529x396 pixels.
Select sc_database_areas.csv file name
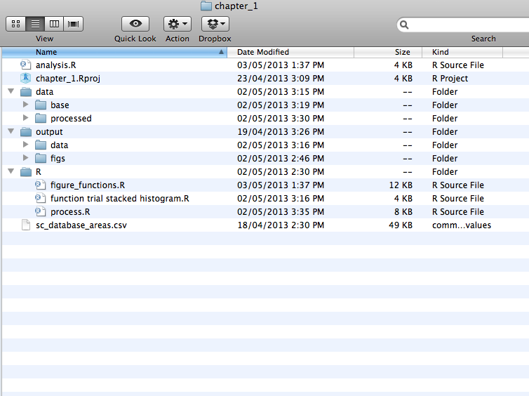click(81, 225)
